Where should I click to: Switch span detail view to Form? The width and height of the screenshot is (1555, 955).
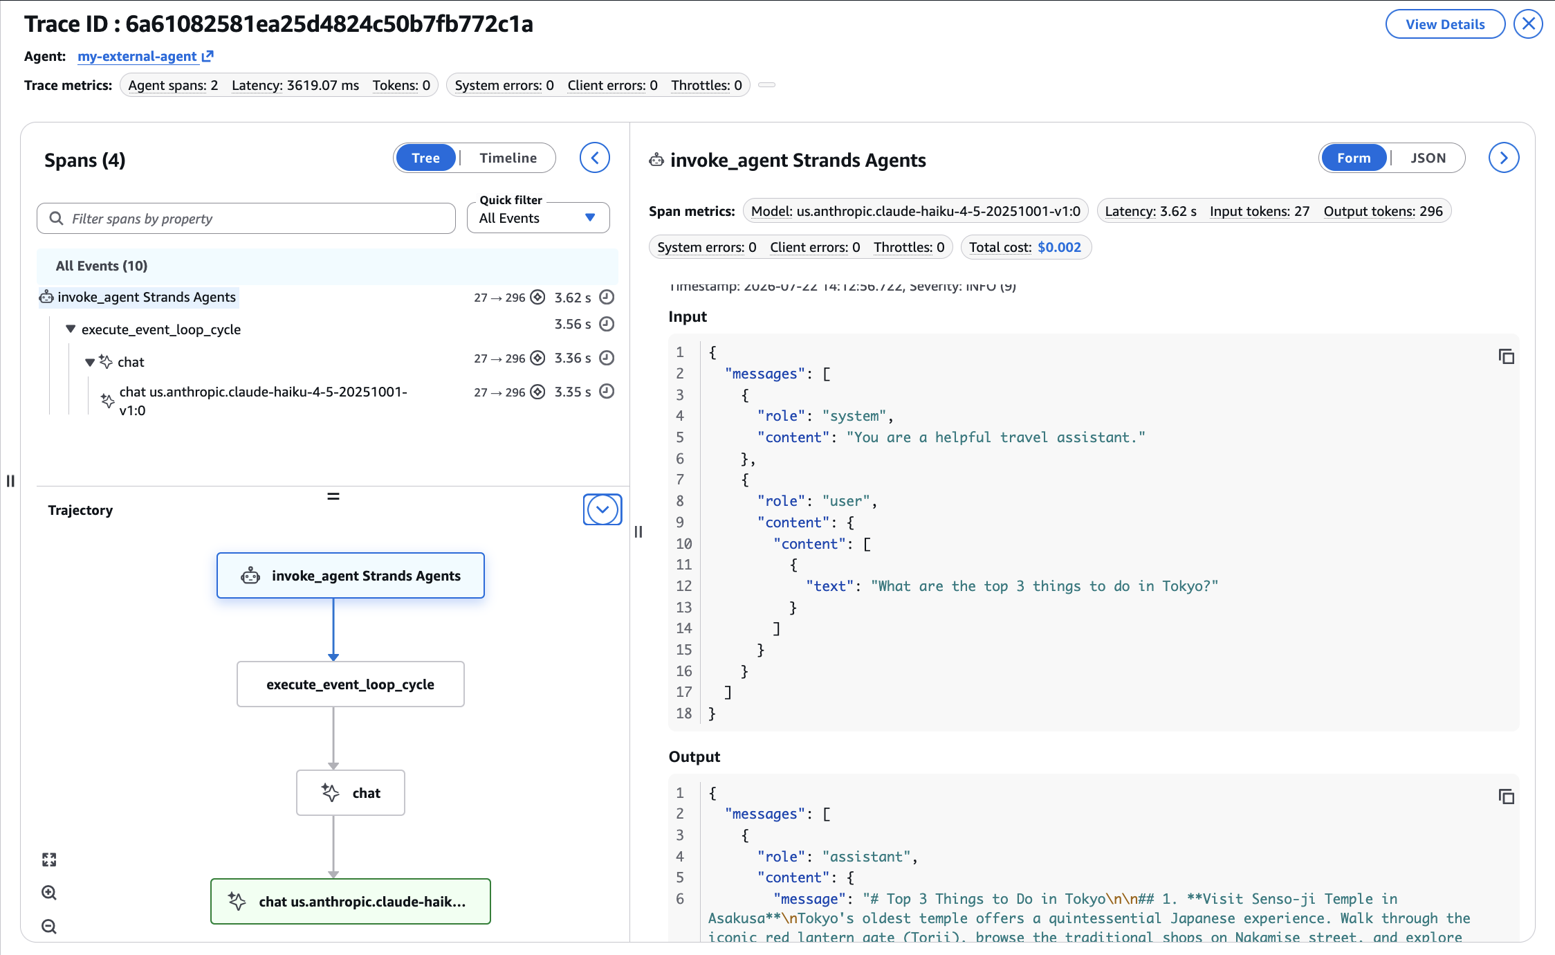point(1354,158)
